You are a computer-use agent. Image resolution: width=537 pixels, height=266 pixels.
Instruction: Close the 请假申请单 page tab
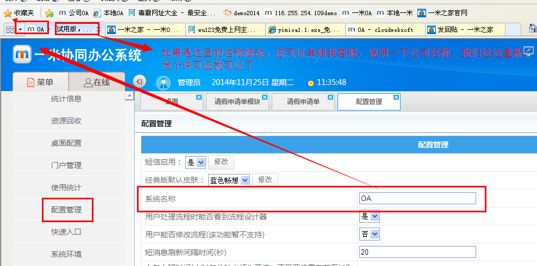pyautogui.click(x=330, y=98)
